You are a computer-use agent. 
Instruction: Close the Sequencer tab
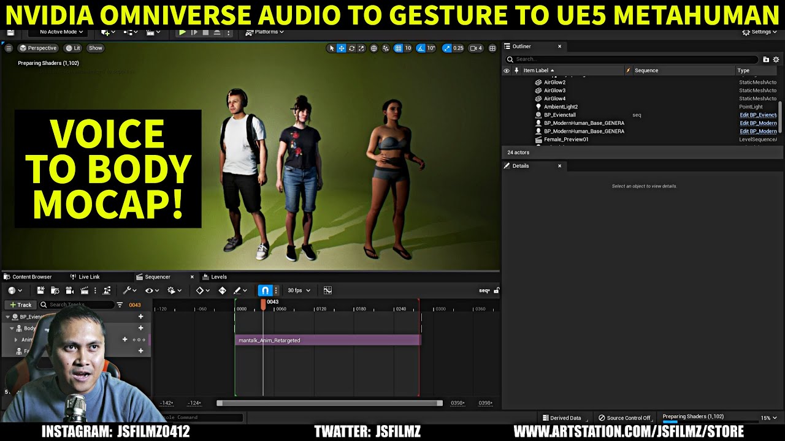click(x=192, y=277)
